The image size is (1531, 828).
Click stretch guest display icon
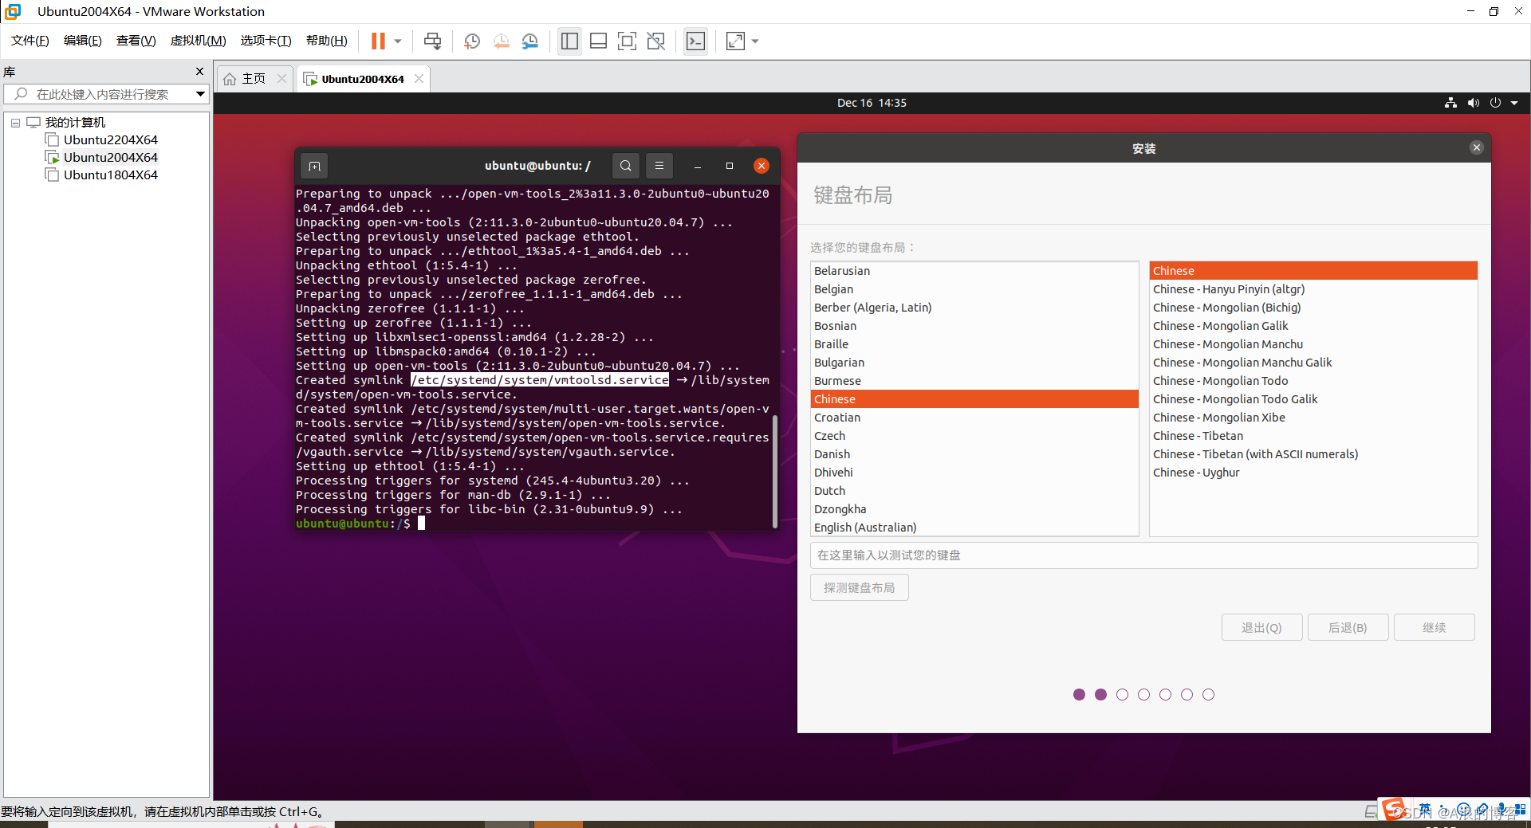(x=735, y=41)
